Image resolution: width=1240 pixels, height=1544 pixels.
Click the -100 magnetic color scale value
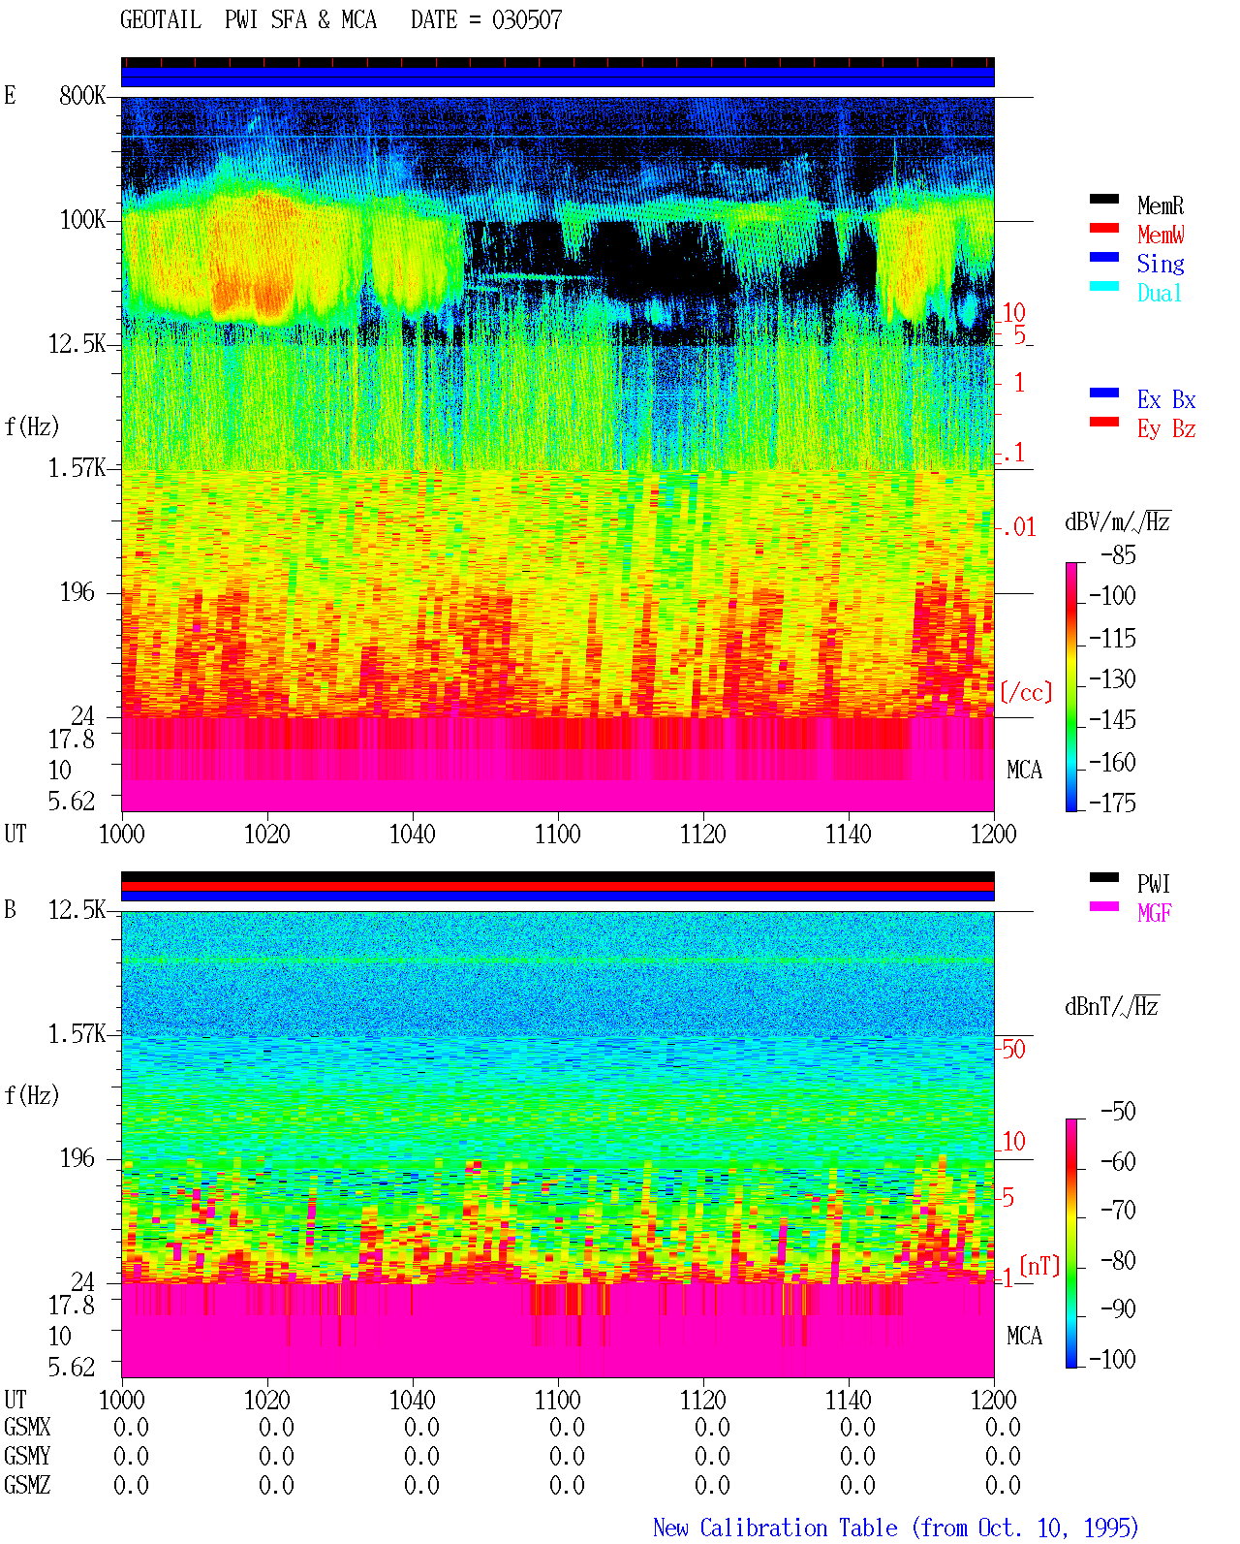tap(1112, 1359)
